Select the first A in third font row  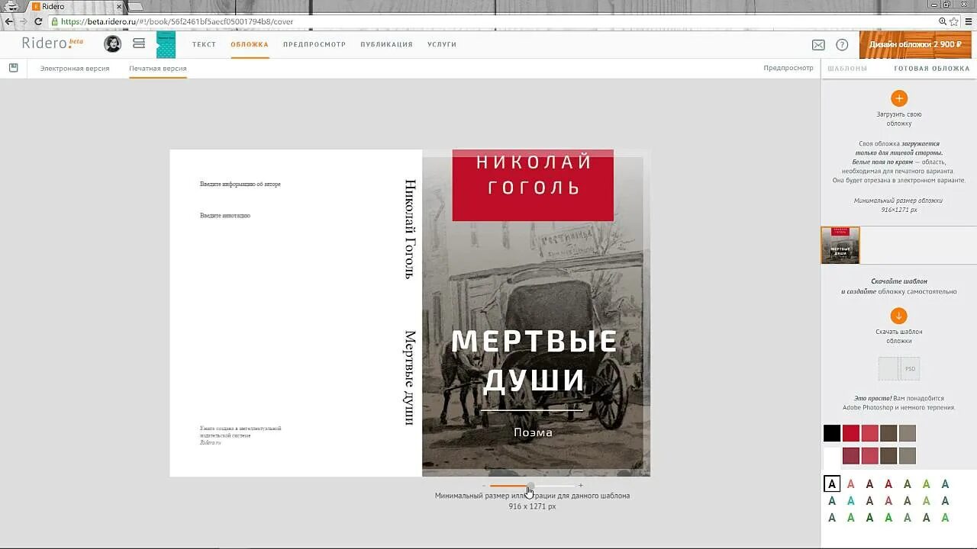(832, 518)
